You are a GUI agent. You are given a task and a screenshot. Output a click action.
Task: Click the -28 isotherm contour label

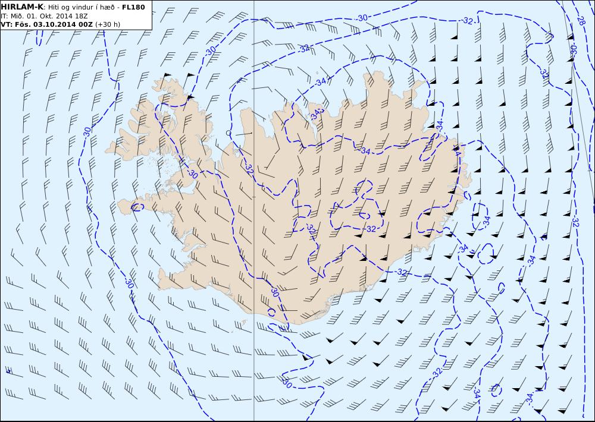pos(581,21)
